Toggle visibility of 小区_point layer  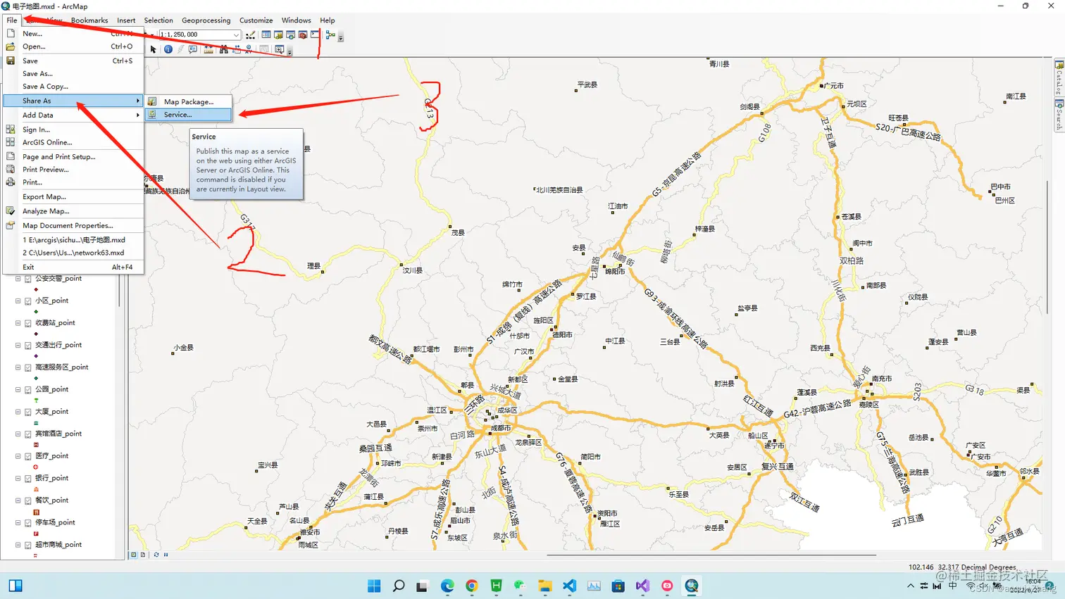point(28,301)
